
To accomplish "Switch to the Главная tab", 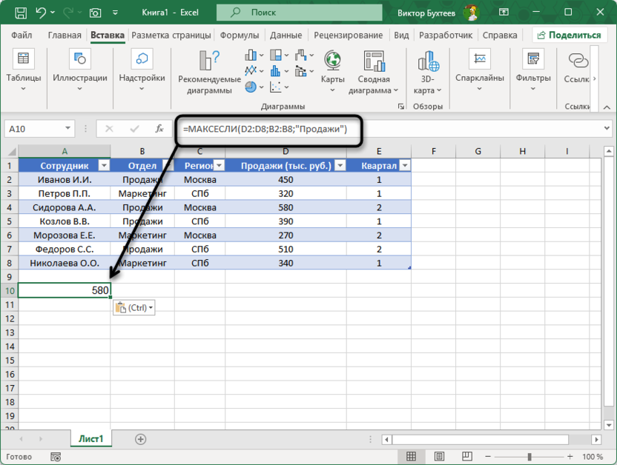I will pyautogui.click(x=65, y=35).
